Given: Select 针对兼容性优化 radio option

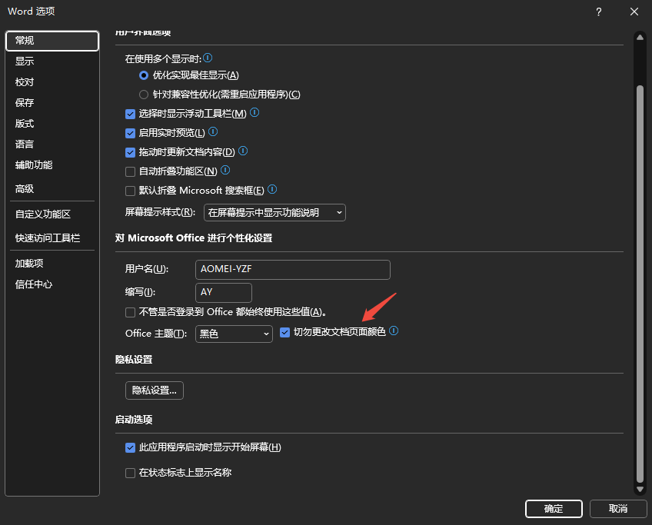Looking at the screenshot, I should pos(144,94).
